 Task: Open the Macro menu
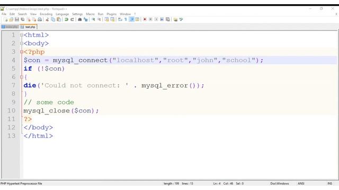point(90,14)
